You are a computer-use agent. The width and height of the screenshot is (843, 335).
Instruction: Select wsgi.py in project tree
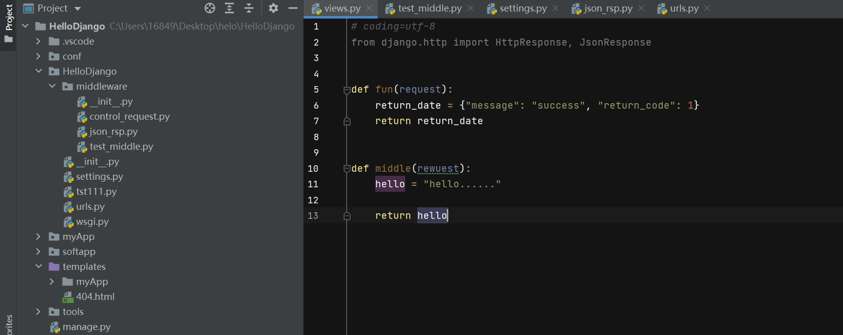click(x=93, y=221)
